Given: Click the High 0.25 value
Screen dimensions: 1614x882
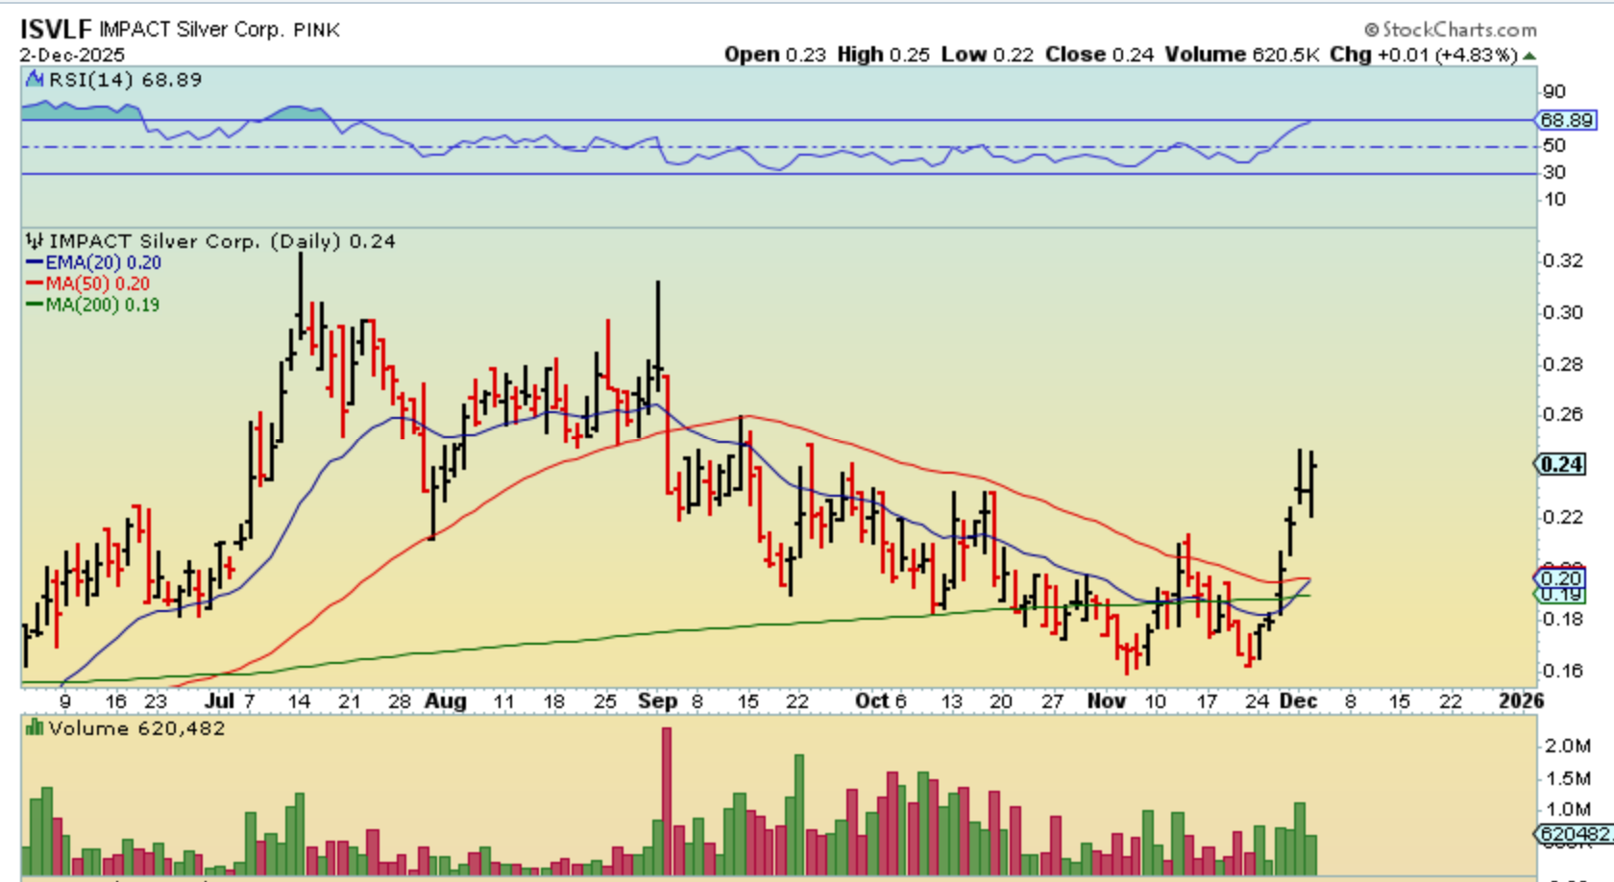Looking at the screenshot, I should click(x=883, y=55).
